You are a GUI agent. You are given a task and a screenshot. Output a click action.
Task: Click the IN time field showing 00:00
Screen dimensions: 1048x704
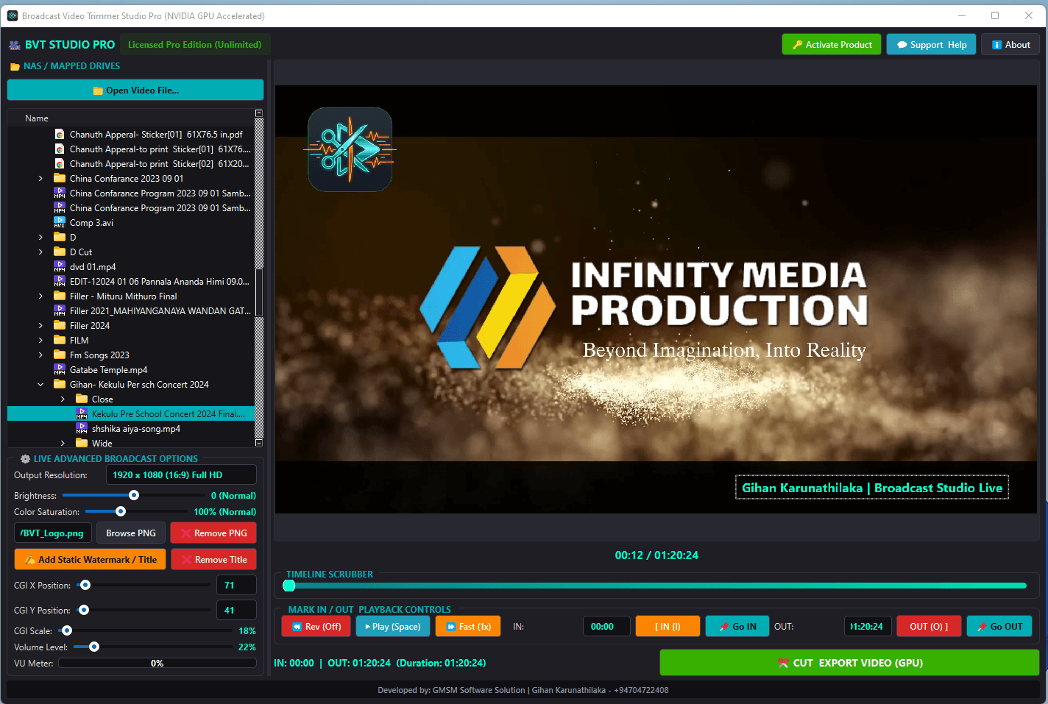[x=606, y=627]
